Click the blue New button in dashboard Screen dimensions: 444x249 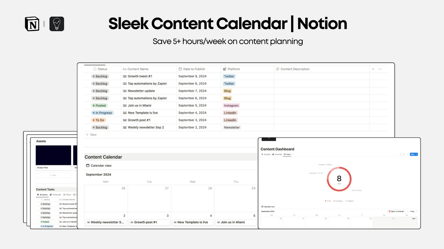[x=413, y=154]
